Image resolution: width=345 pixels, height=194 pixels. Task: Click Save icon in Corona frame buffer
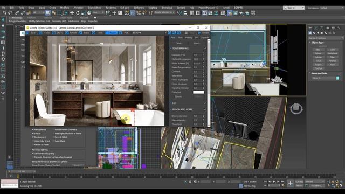pyautogui.click(x=31, y=33)
